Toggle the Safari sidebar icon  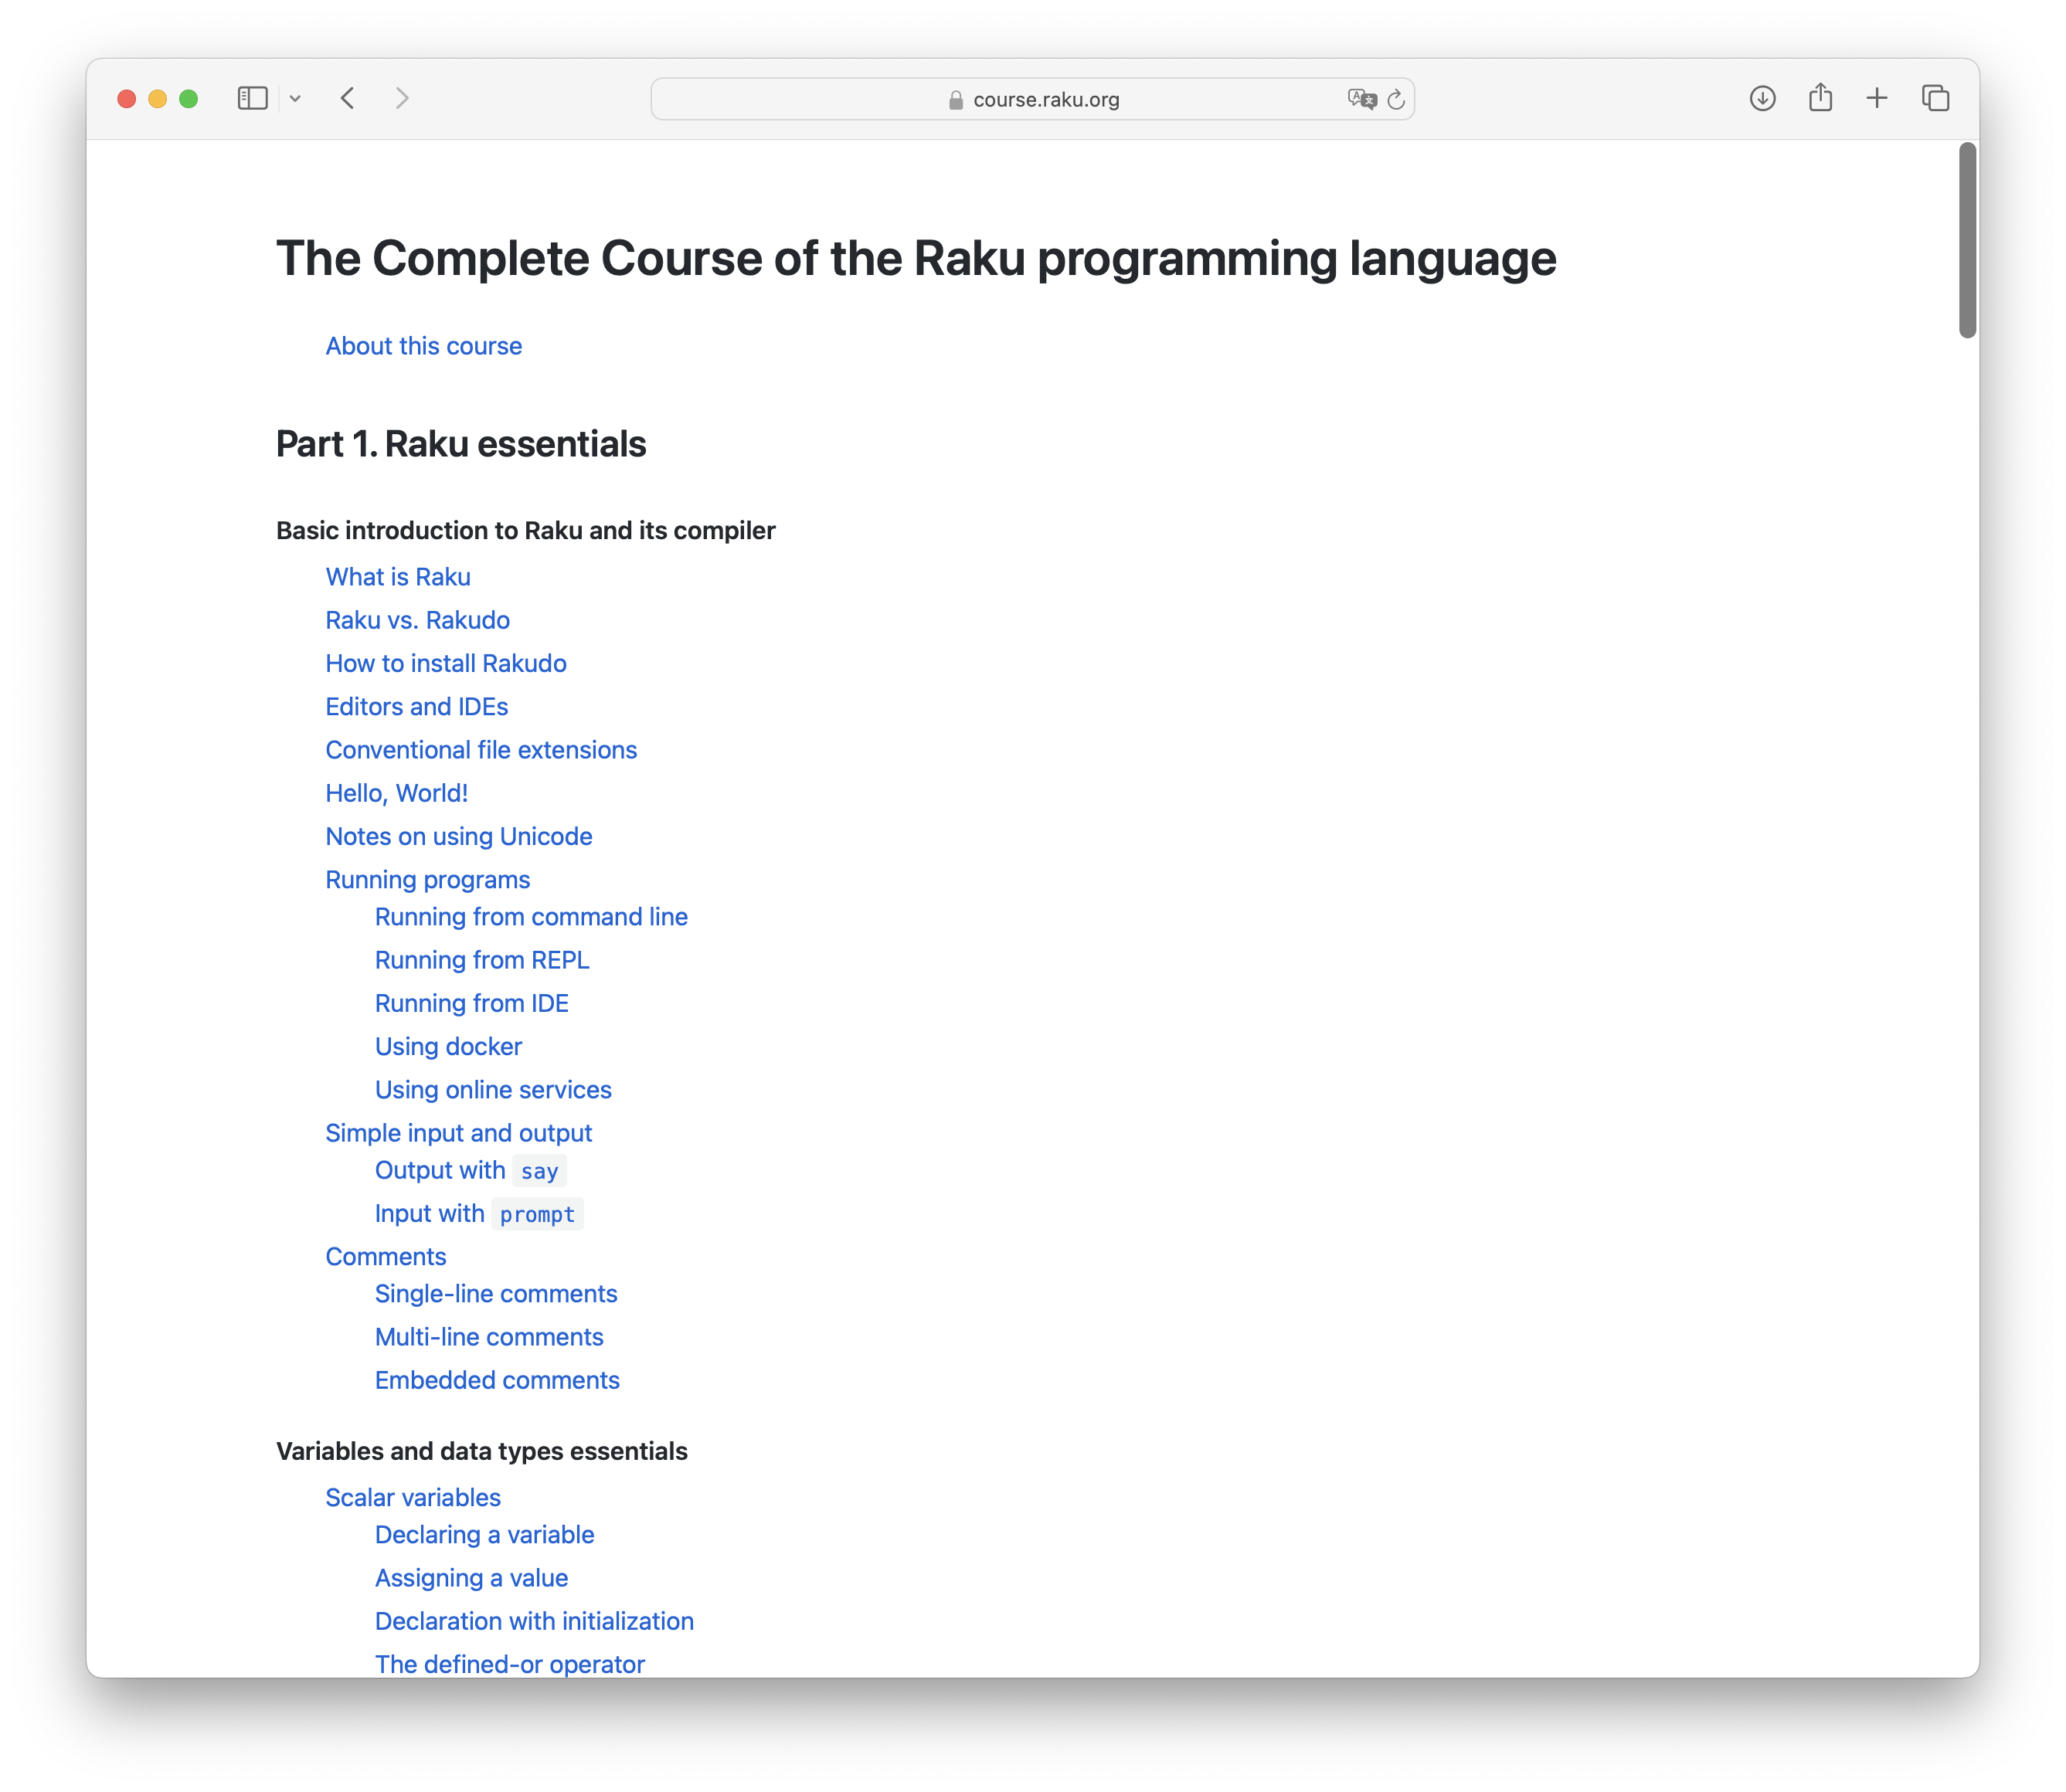tap(252, 98)
